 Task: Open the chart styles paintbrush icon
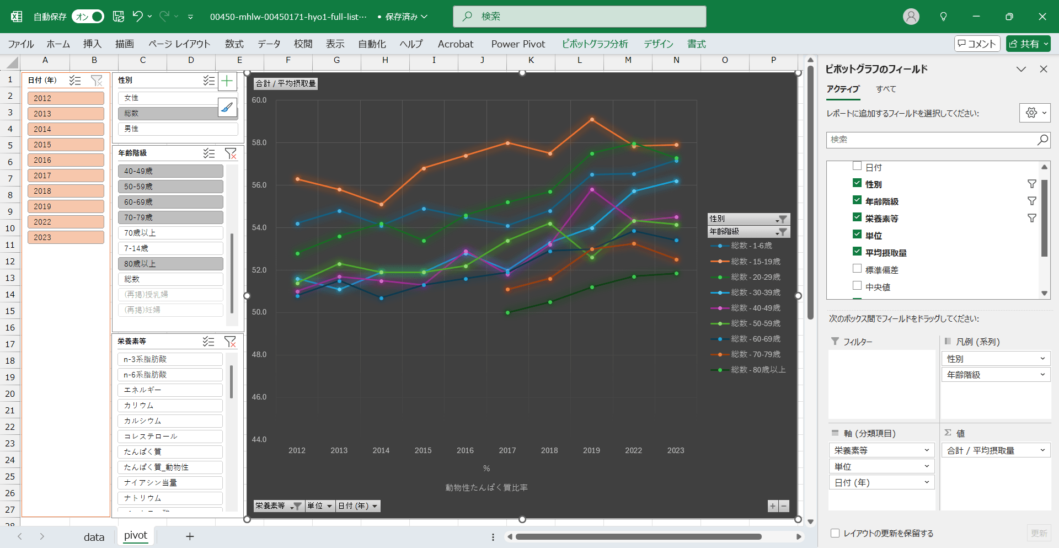(x=227, y=108)
